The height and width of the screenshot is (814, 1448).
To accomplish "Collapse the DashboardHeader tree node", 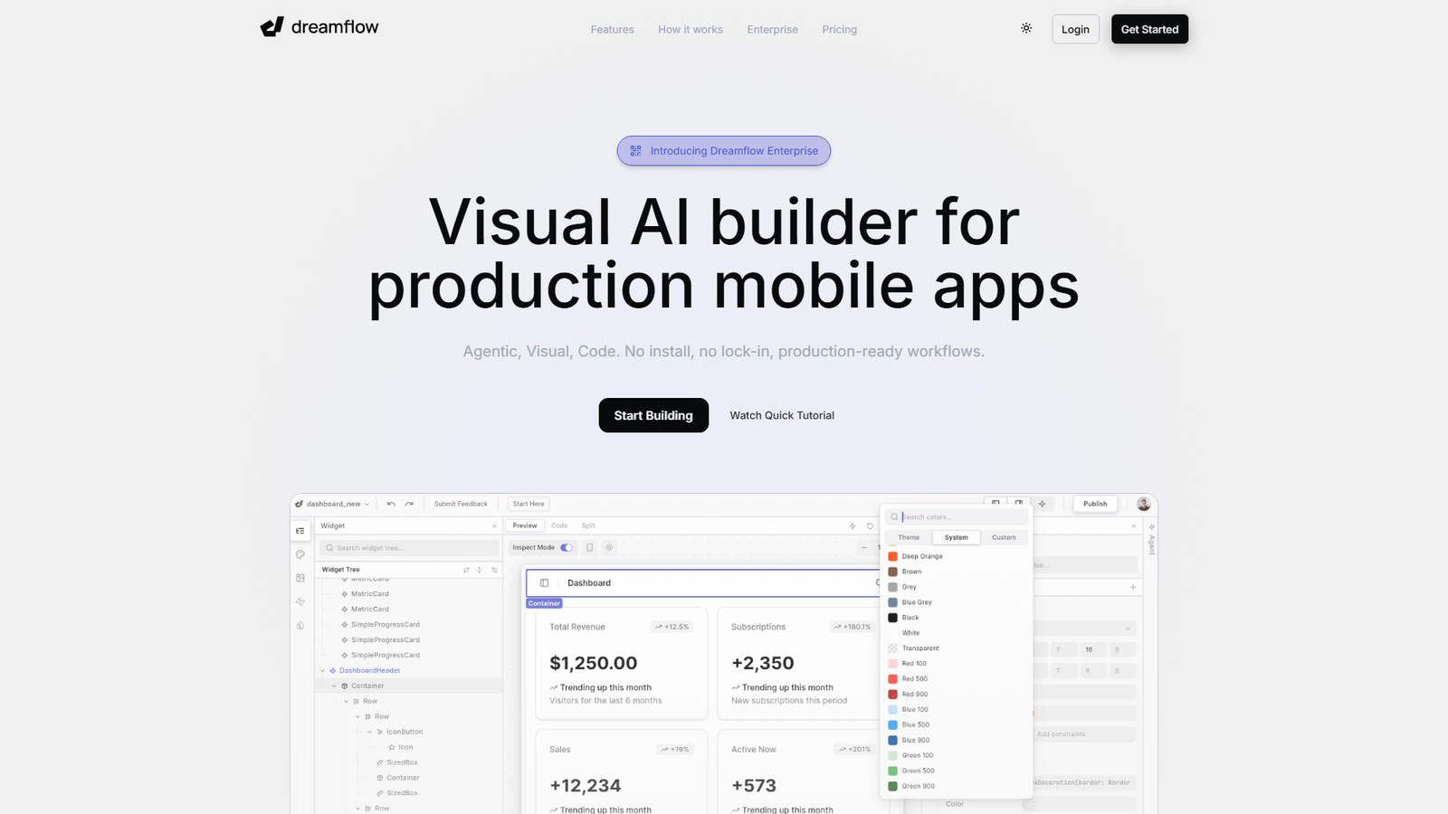I will 322,670.
